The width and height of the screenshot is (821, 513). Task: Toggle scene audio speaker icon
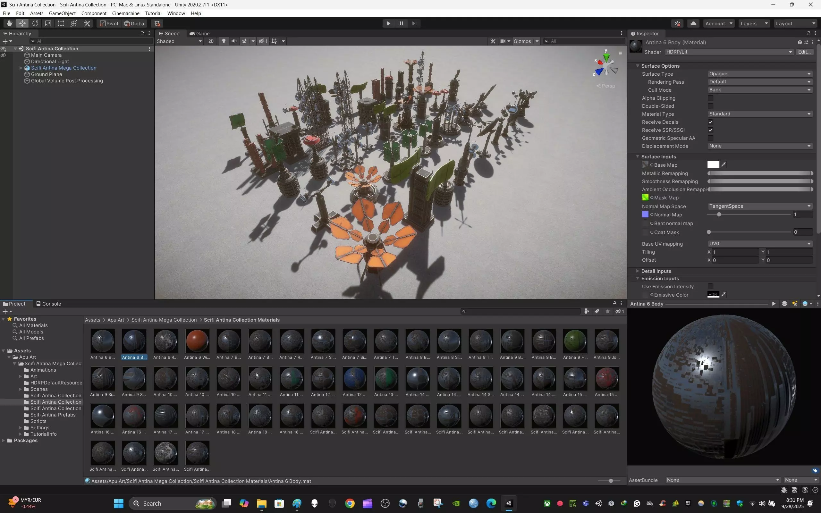[x=234, y=41]
